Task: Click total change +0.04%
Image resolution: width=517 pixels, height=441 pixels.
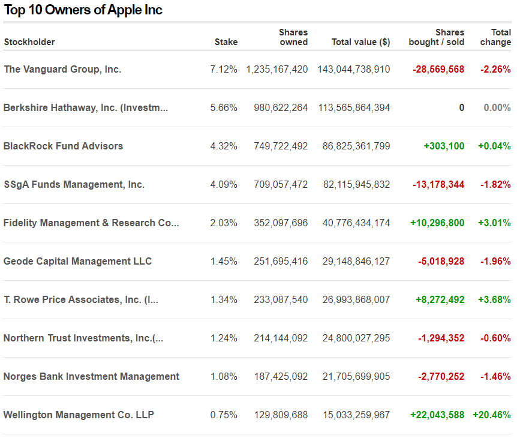Action: click(495, 146)
